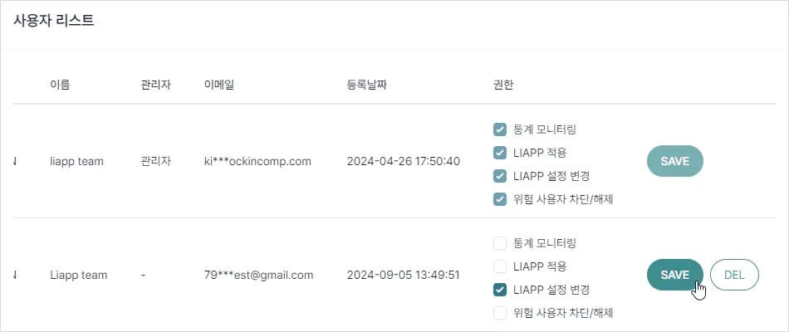This screenshot has height=332, width=789.
Task: Click the 사용자 리스트 heading
Action: coord(54,21)
